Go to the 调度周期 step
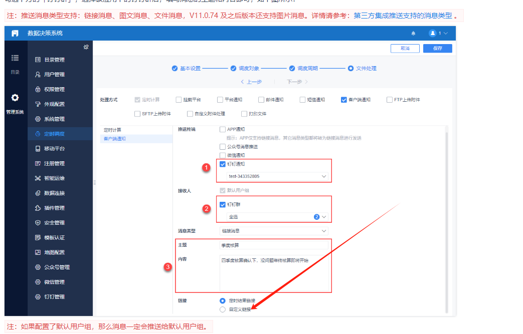Image resolution: width=523 pixels, height=334 pixels. (x=303, y=68)
